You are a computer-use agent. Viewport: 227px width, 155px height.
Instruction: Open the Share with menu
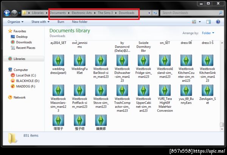tap(40, 22)
